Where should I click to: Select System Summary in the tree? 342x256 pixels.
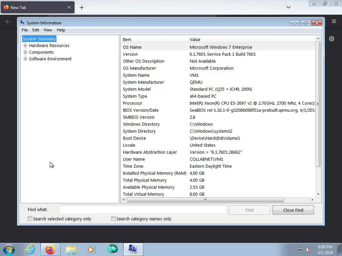coord(39,39)
